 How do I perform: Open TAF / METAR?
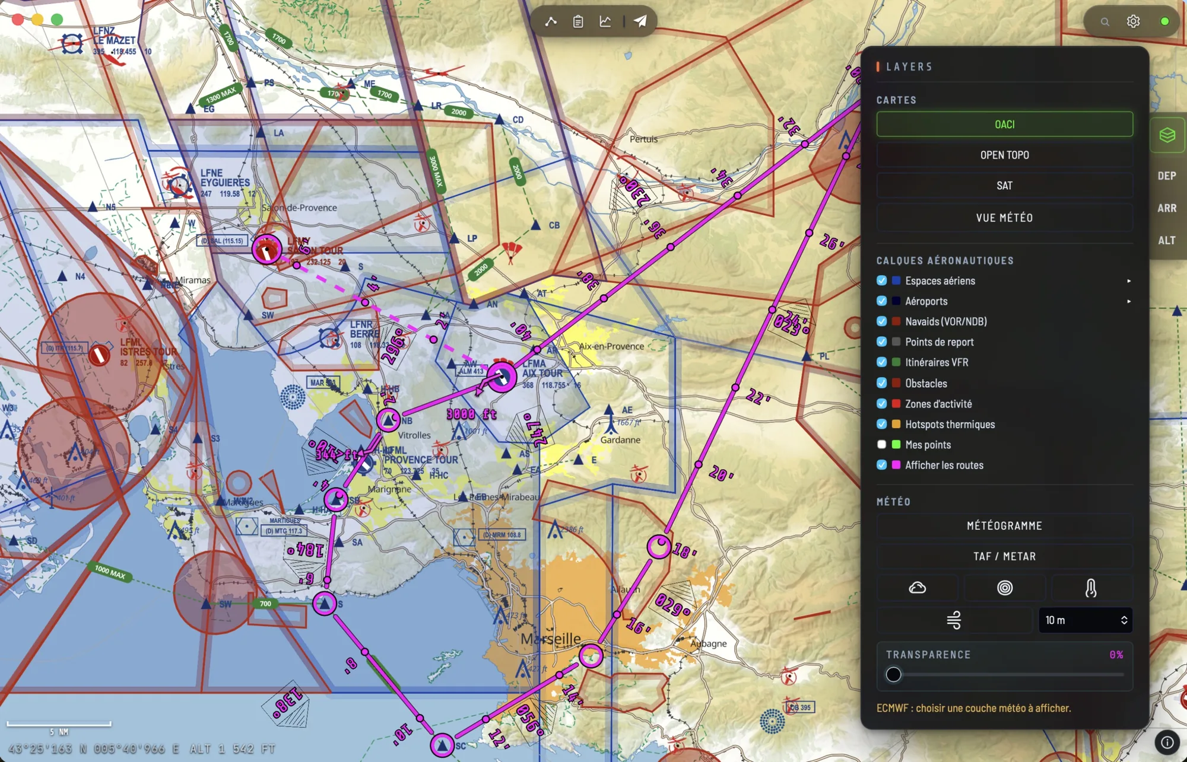click(x=1005, y=556)
